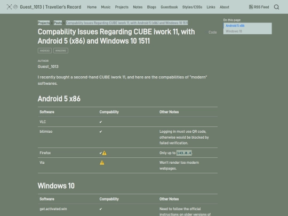Open the Blogs menu item
Image resolution: width=288 pixels, height=216 pixels.
point(151,7)
